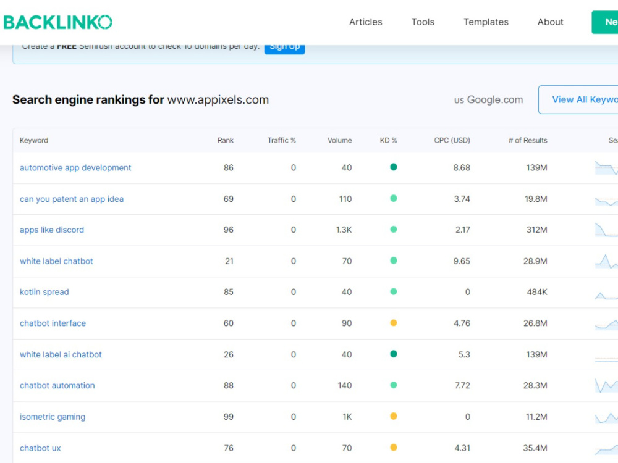Select CPC value 9.65

tap(462, 261)
